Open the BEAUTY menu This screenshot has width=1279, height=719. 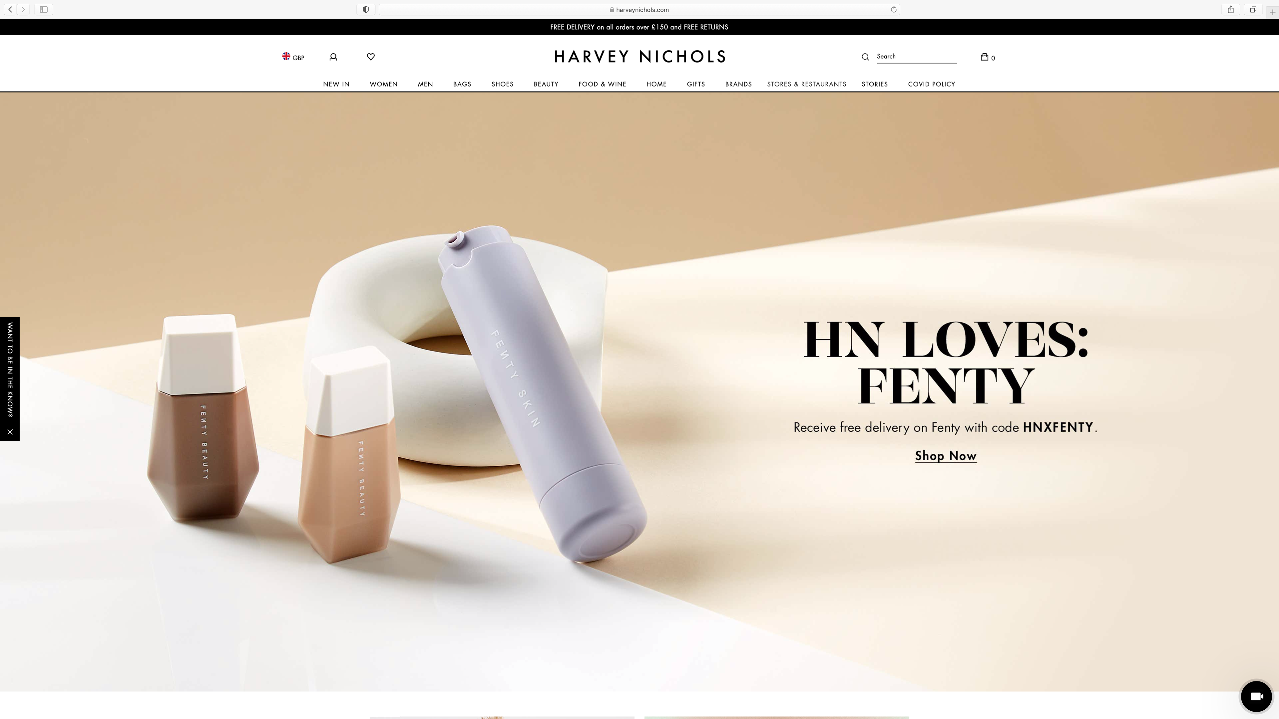pos(546,84)
